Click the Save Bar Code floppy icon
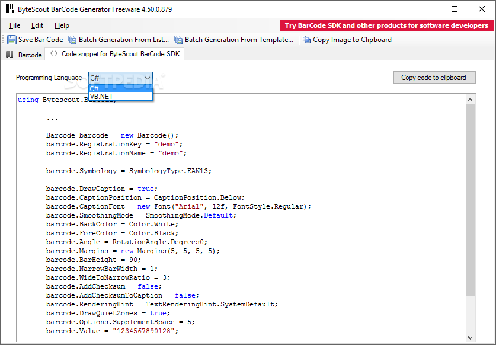Screen dimensions: 496x345 (12, 40)
